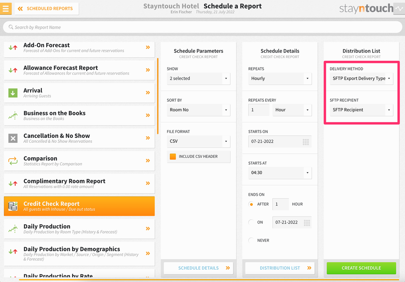Open Cancellation & No Show chevron

pos(148,138)
